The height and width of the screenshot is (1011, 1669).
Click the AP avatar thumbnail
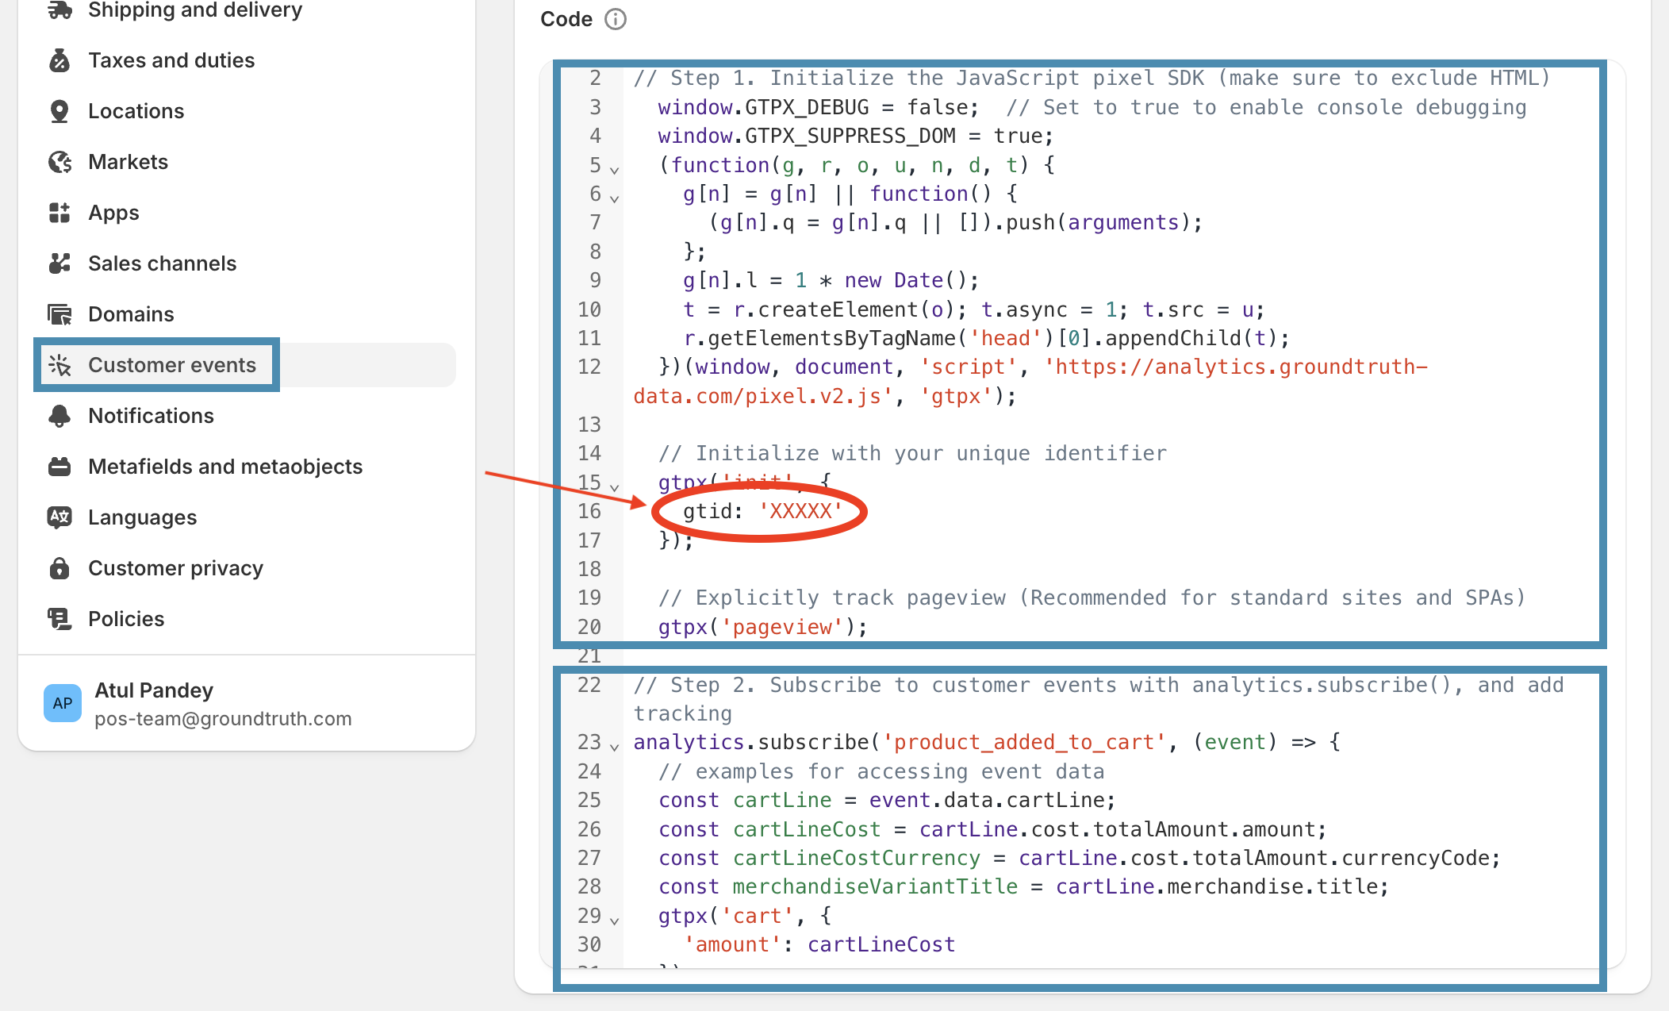pyautogui.click(x=63, y=703)
